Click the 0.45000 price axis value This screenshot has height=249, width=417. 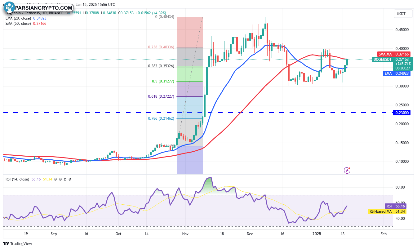point(402,30)
